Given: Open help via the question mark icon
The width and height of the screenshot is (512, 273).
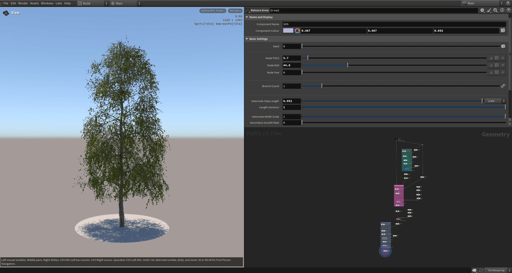Looking at the screenshot, I should [509, 10].
